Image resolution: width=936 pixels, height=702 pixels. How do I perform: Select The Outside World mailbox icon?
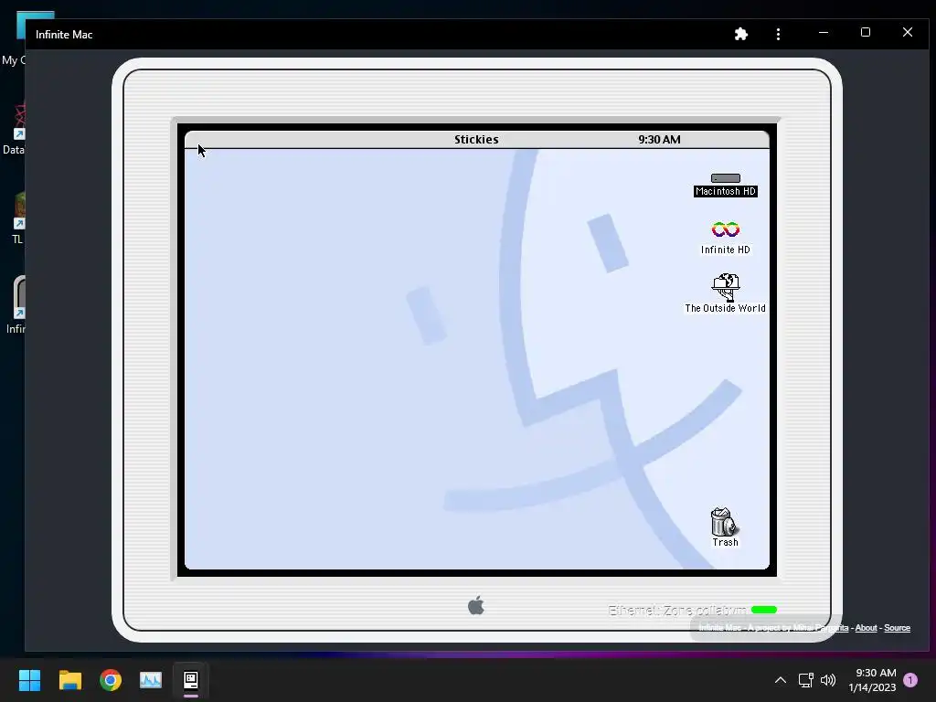725,293
